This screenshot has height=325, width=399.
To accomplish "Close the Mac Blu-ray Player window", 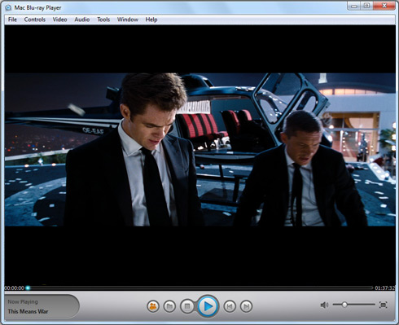I will (x=384, y=6).
